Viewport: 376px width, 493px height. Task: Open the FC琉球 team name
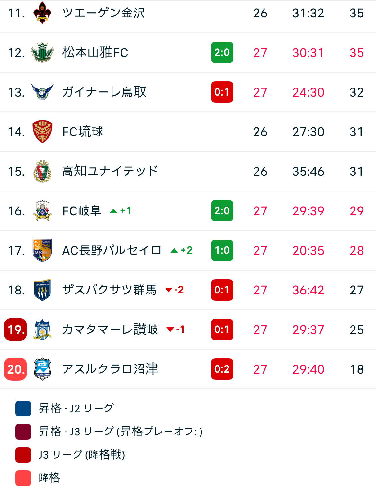pyautogui.click(x=83, y=132)
